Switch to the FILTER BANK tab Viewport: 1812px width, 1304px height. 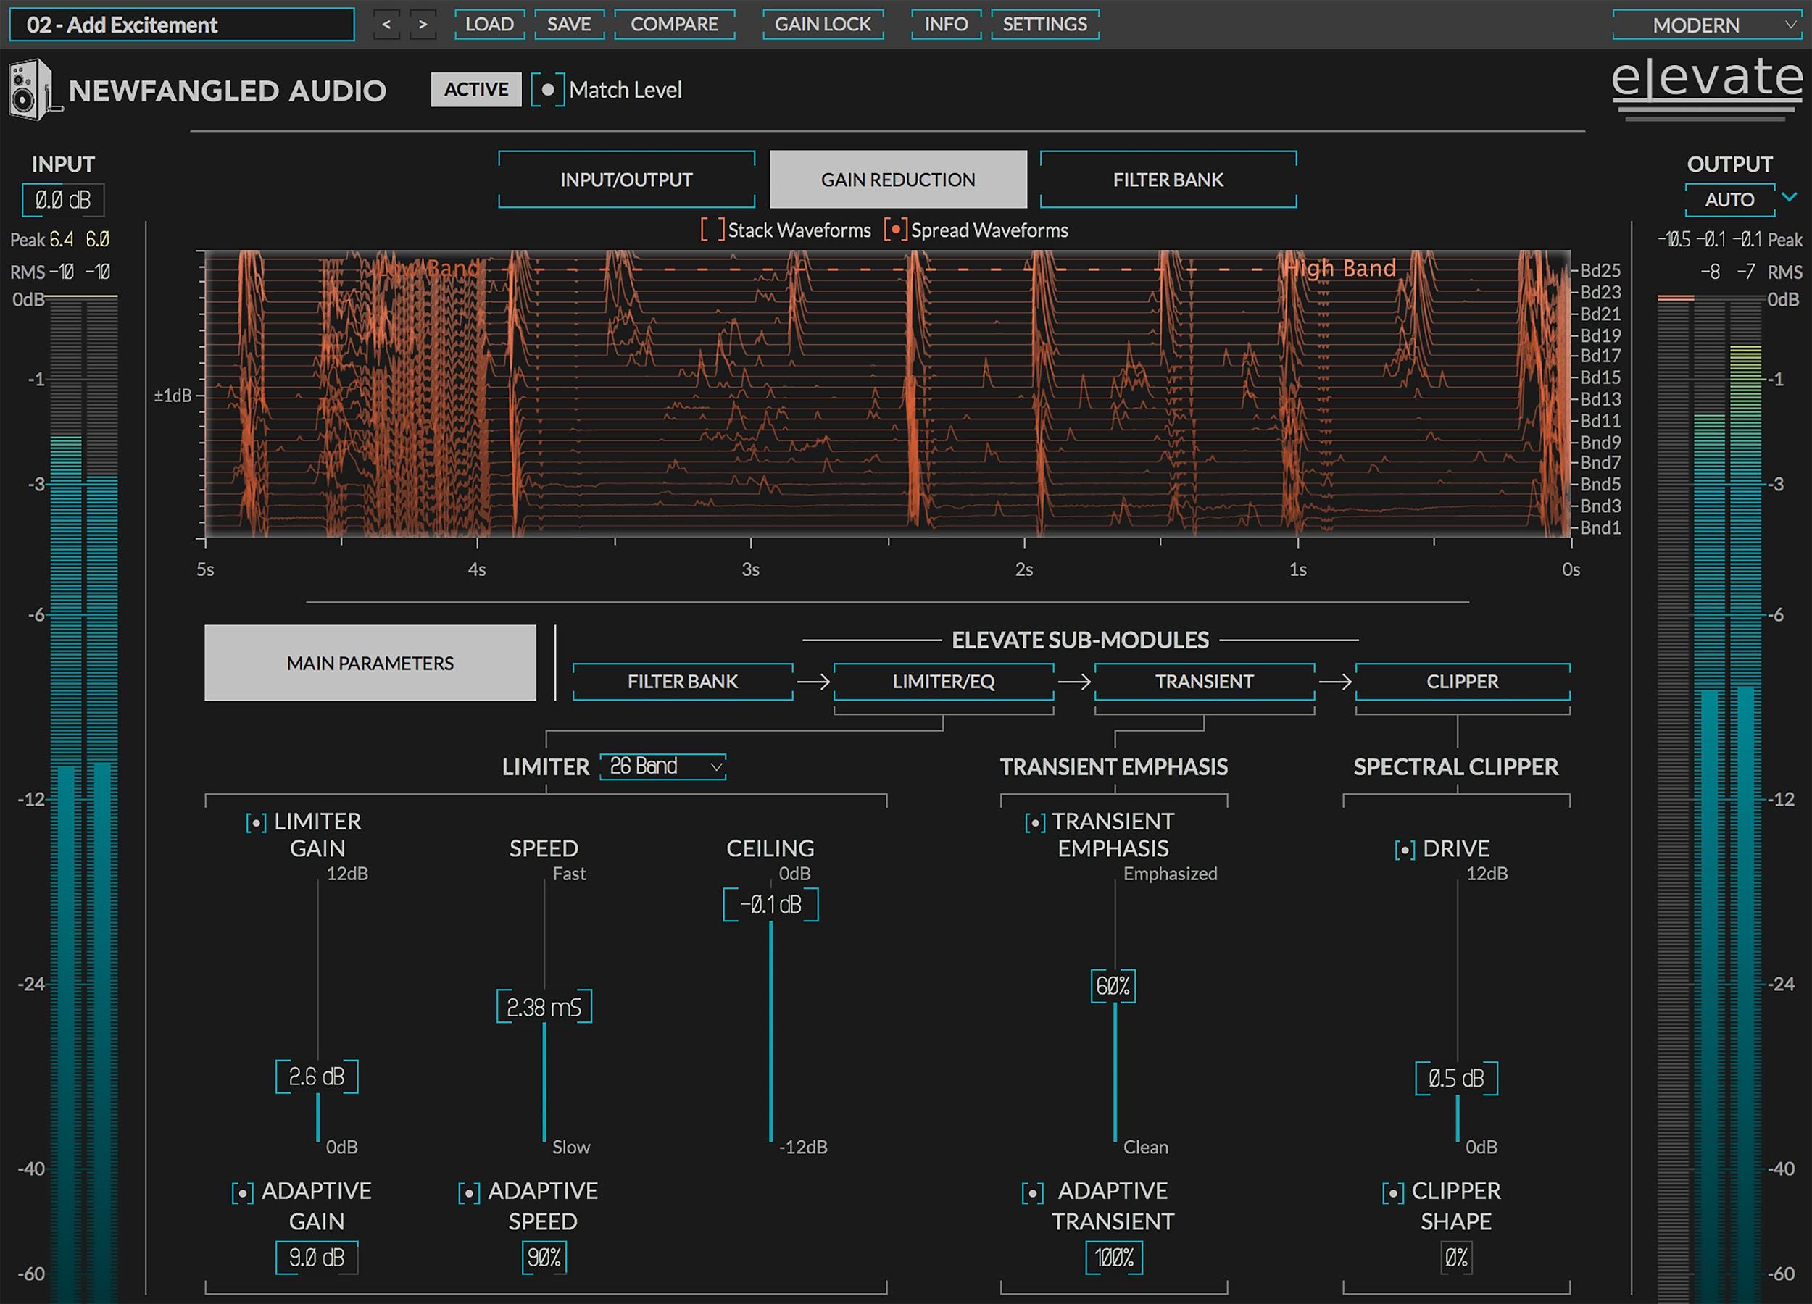1167,179
